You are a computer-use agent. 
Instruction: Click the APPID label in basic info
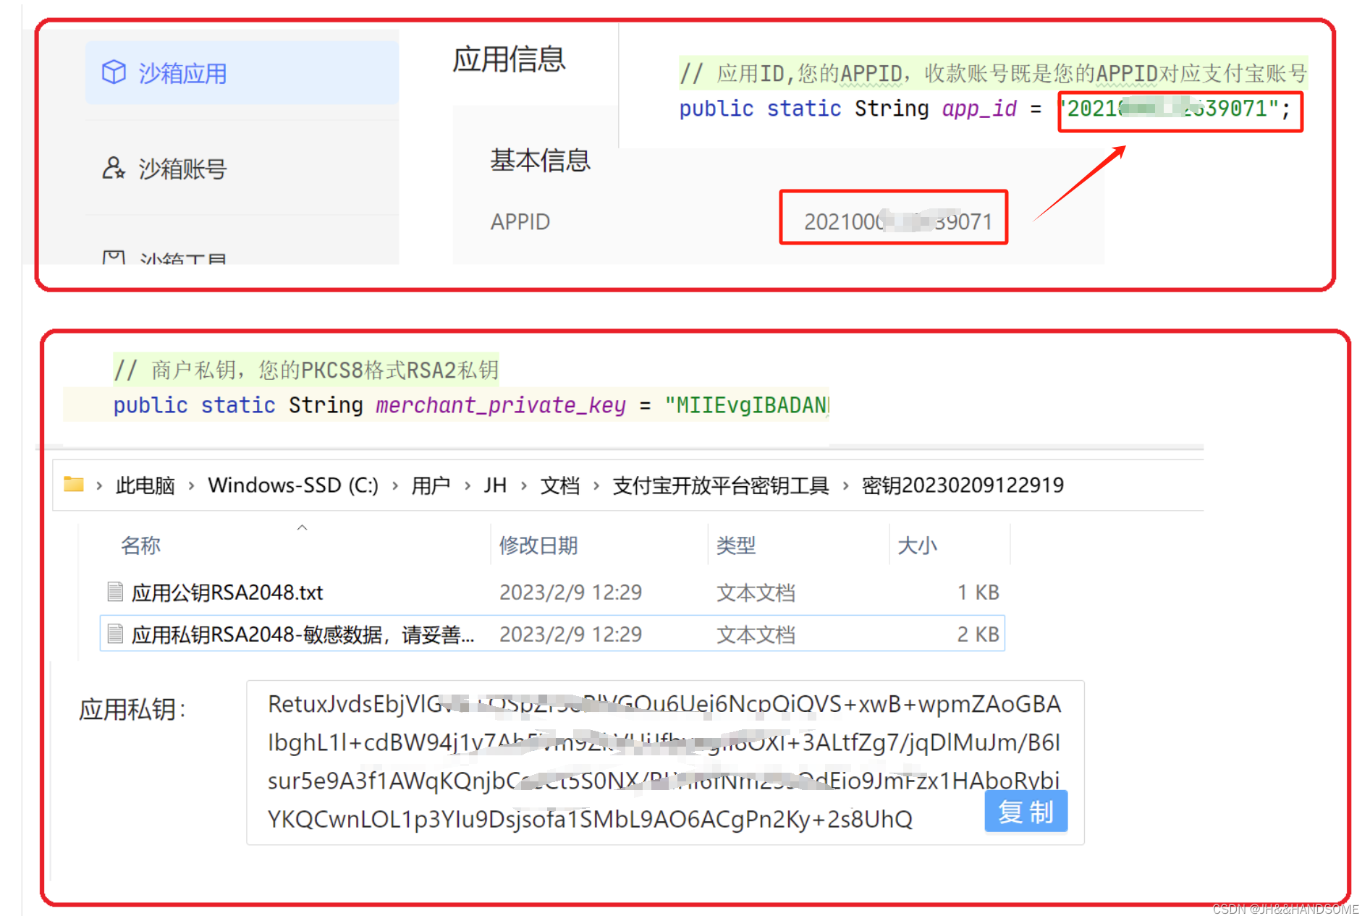[x=520, y=221]
